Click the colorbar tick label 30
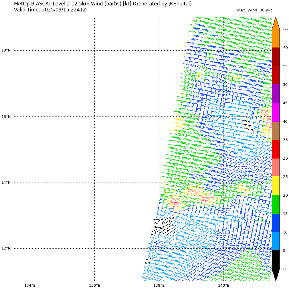This screenshot has width=289, height=289. [285, 159]
